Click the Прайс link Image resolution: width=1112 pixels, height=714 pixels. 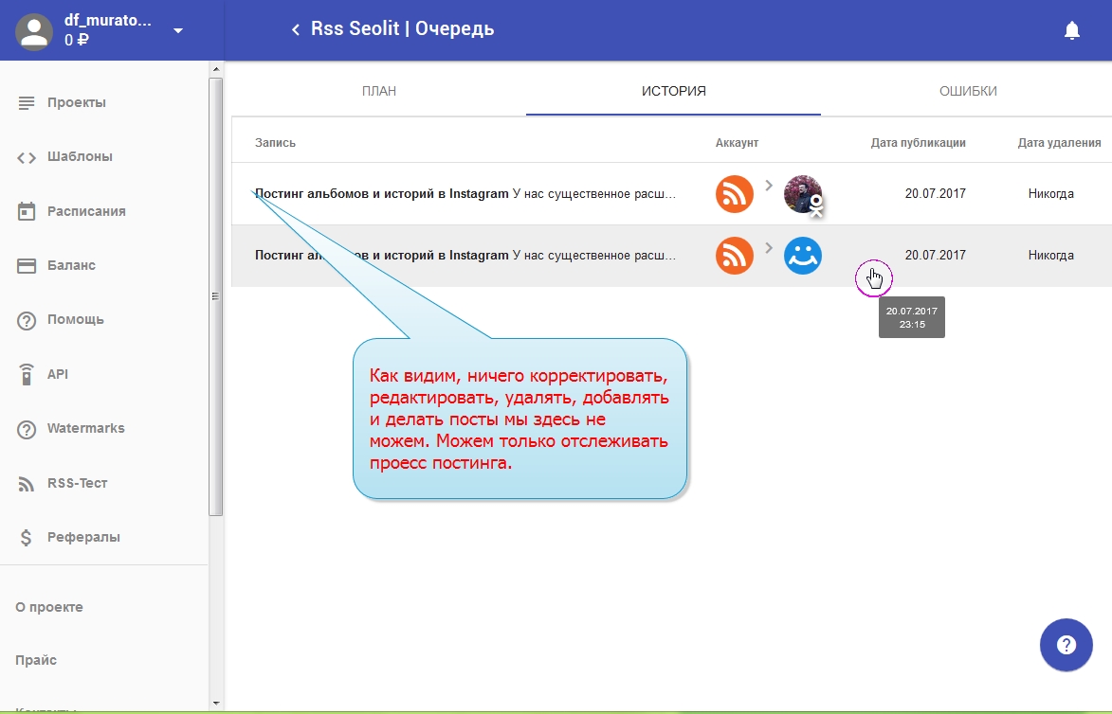click(36, 660)
